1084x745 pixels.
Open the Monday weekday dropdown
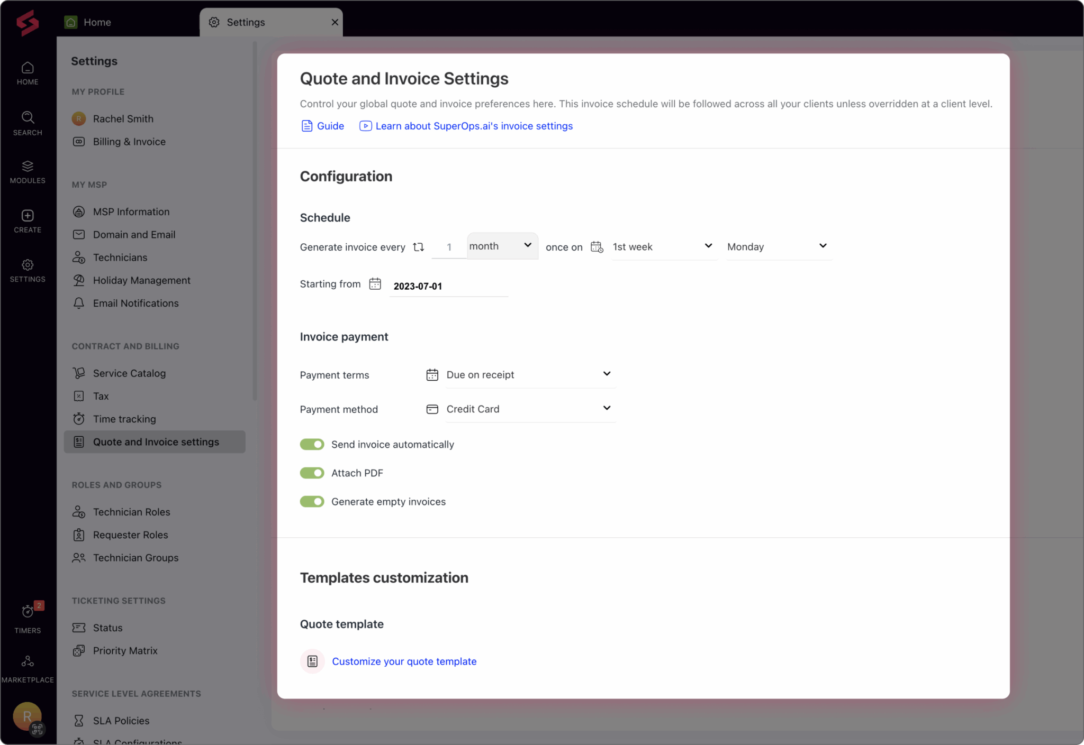coord(778,247)
